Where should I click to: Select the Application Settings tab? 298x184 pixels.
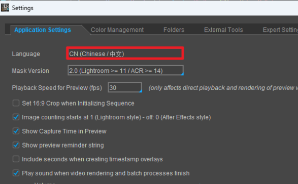43,30
